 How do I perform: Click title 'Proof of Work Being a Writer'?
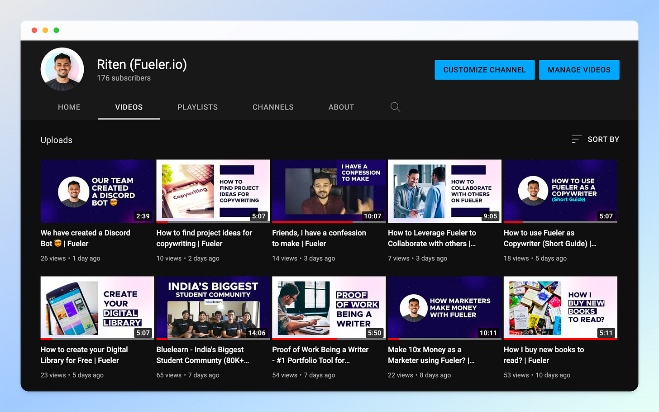pos(320,355)
